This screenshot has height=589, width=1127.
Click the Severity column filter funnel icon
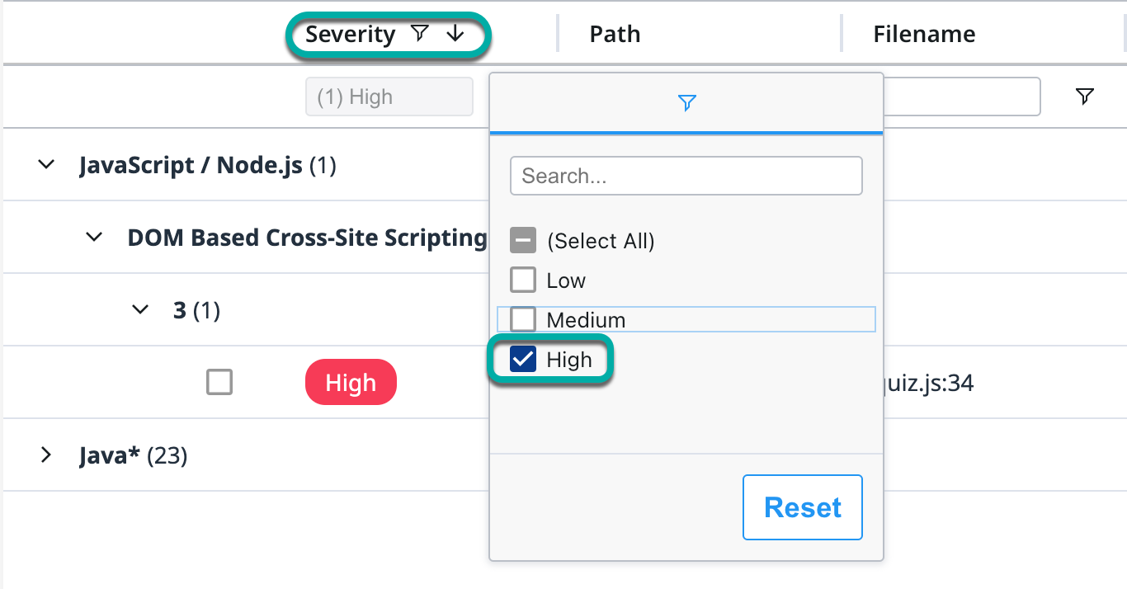[420, 34]
